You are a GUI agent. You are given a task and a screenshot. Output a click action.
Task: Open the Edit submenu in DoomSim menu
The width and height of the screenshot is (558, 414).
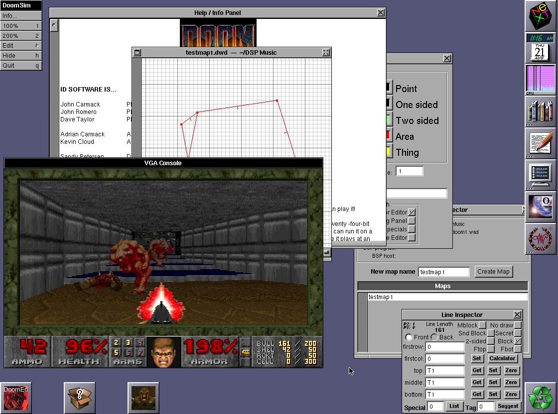click(x=21, y=45)
